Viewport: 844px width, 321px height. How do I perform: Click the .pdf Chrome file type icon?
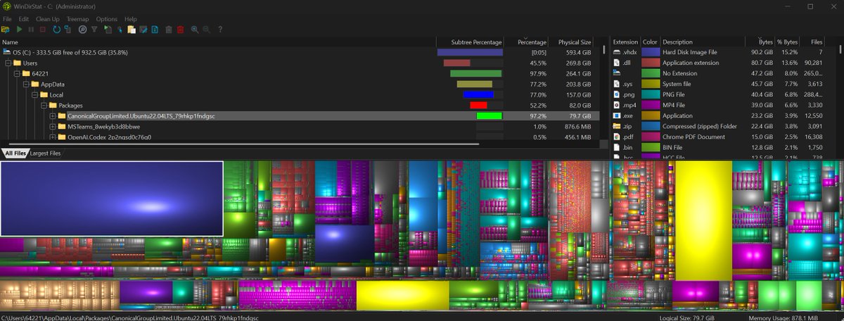pyautogui.click(x=617, y=137)
